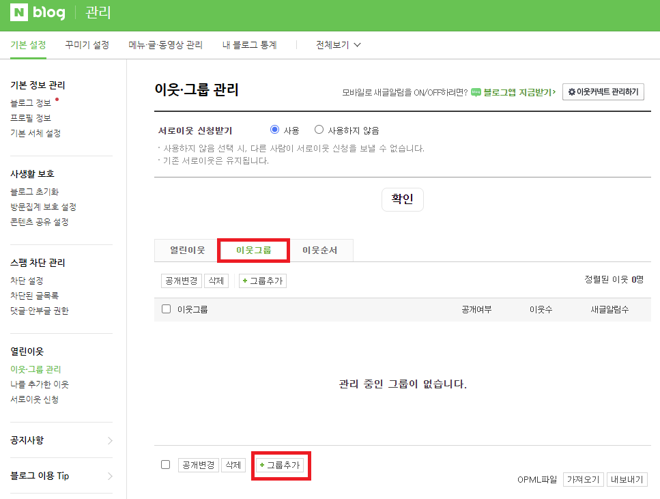Switch to the 이웃그룹 tab

(x=253, y=250)
